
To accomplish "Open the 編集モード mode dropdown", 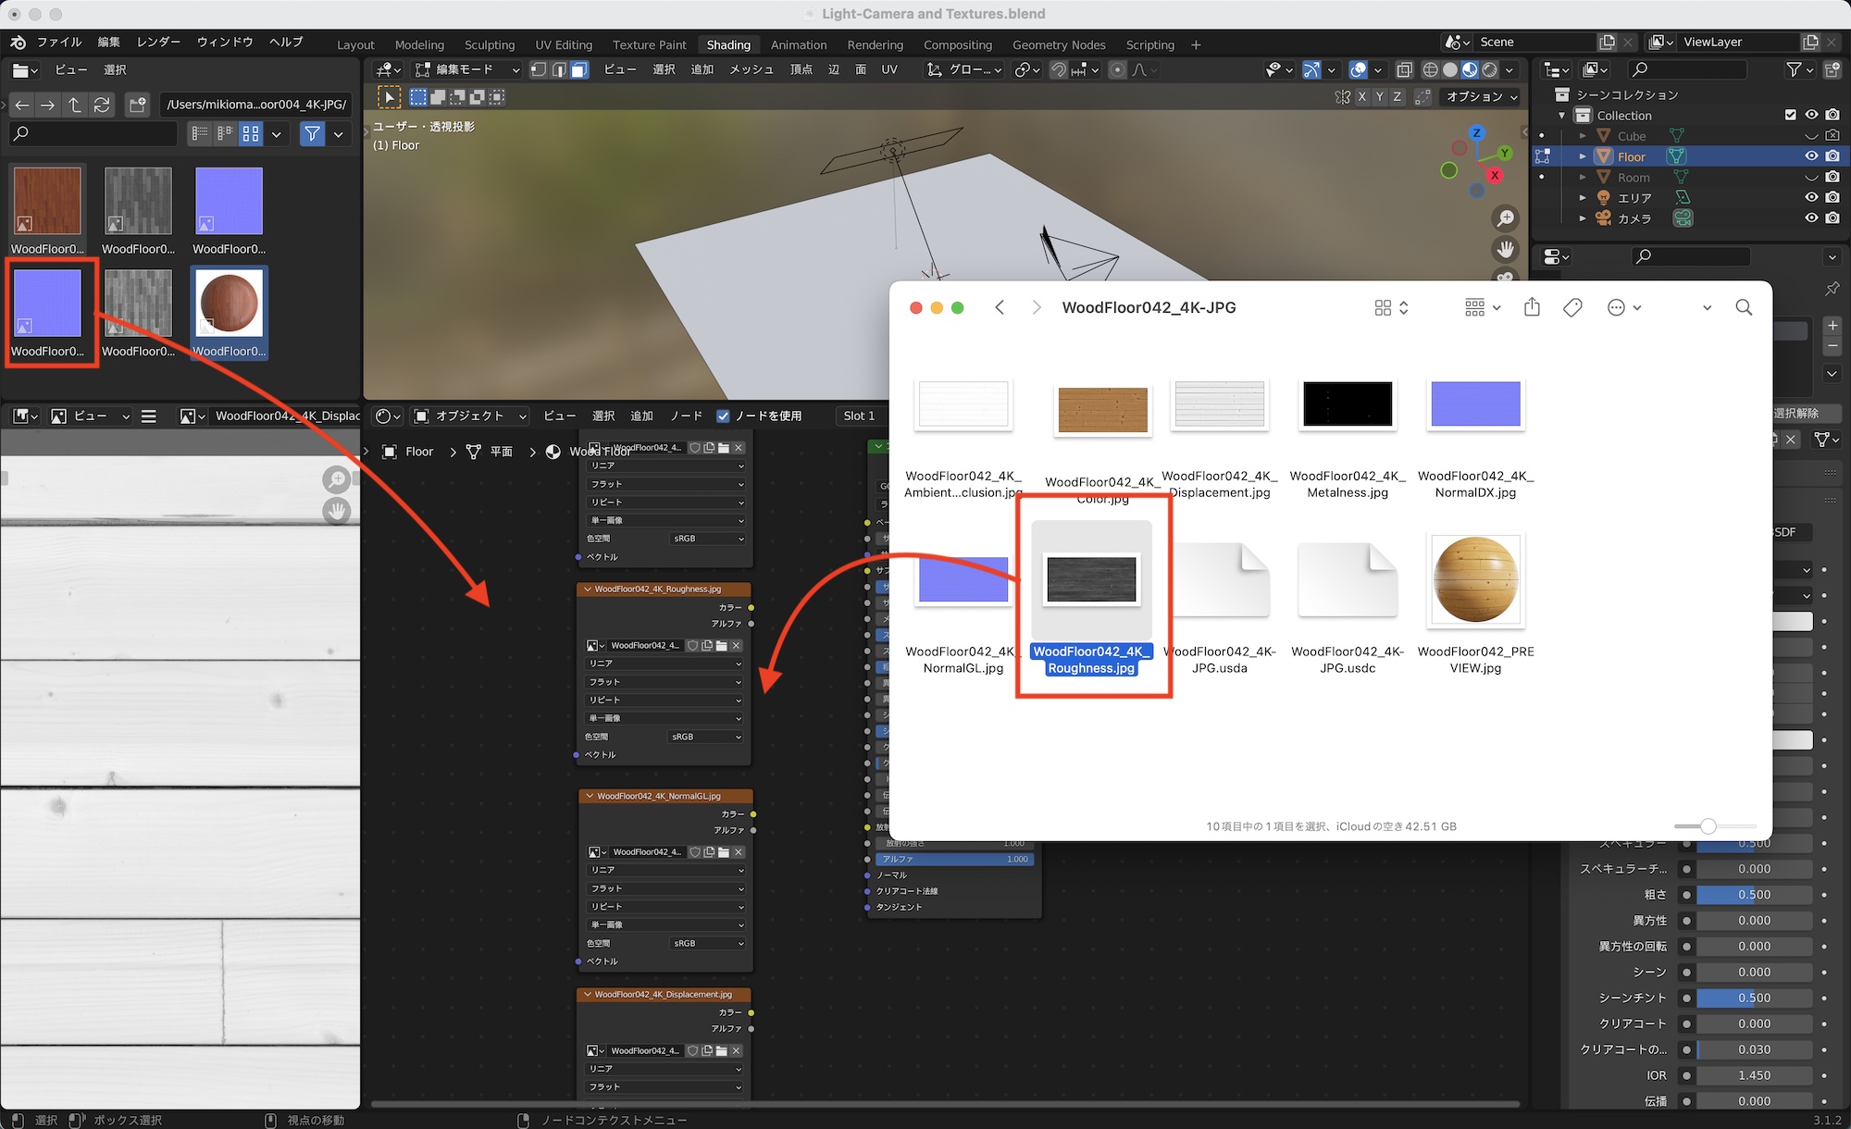I will [467, 69].
